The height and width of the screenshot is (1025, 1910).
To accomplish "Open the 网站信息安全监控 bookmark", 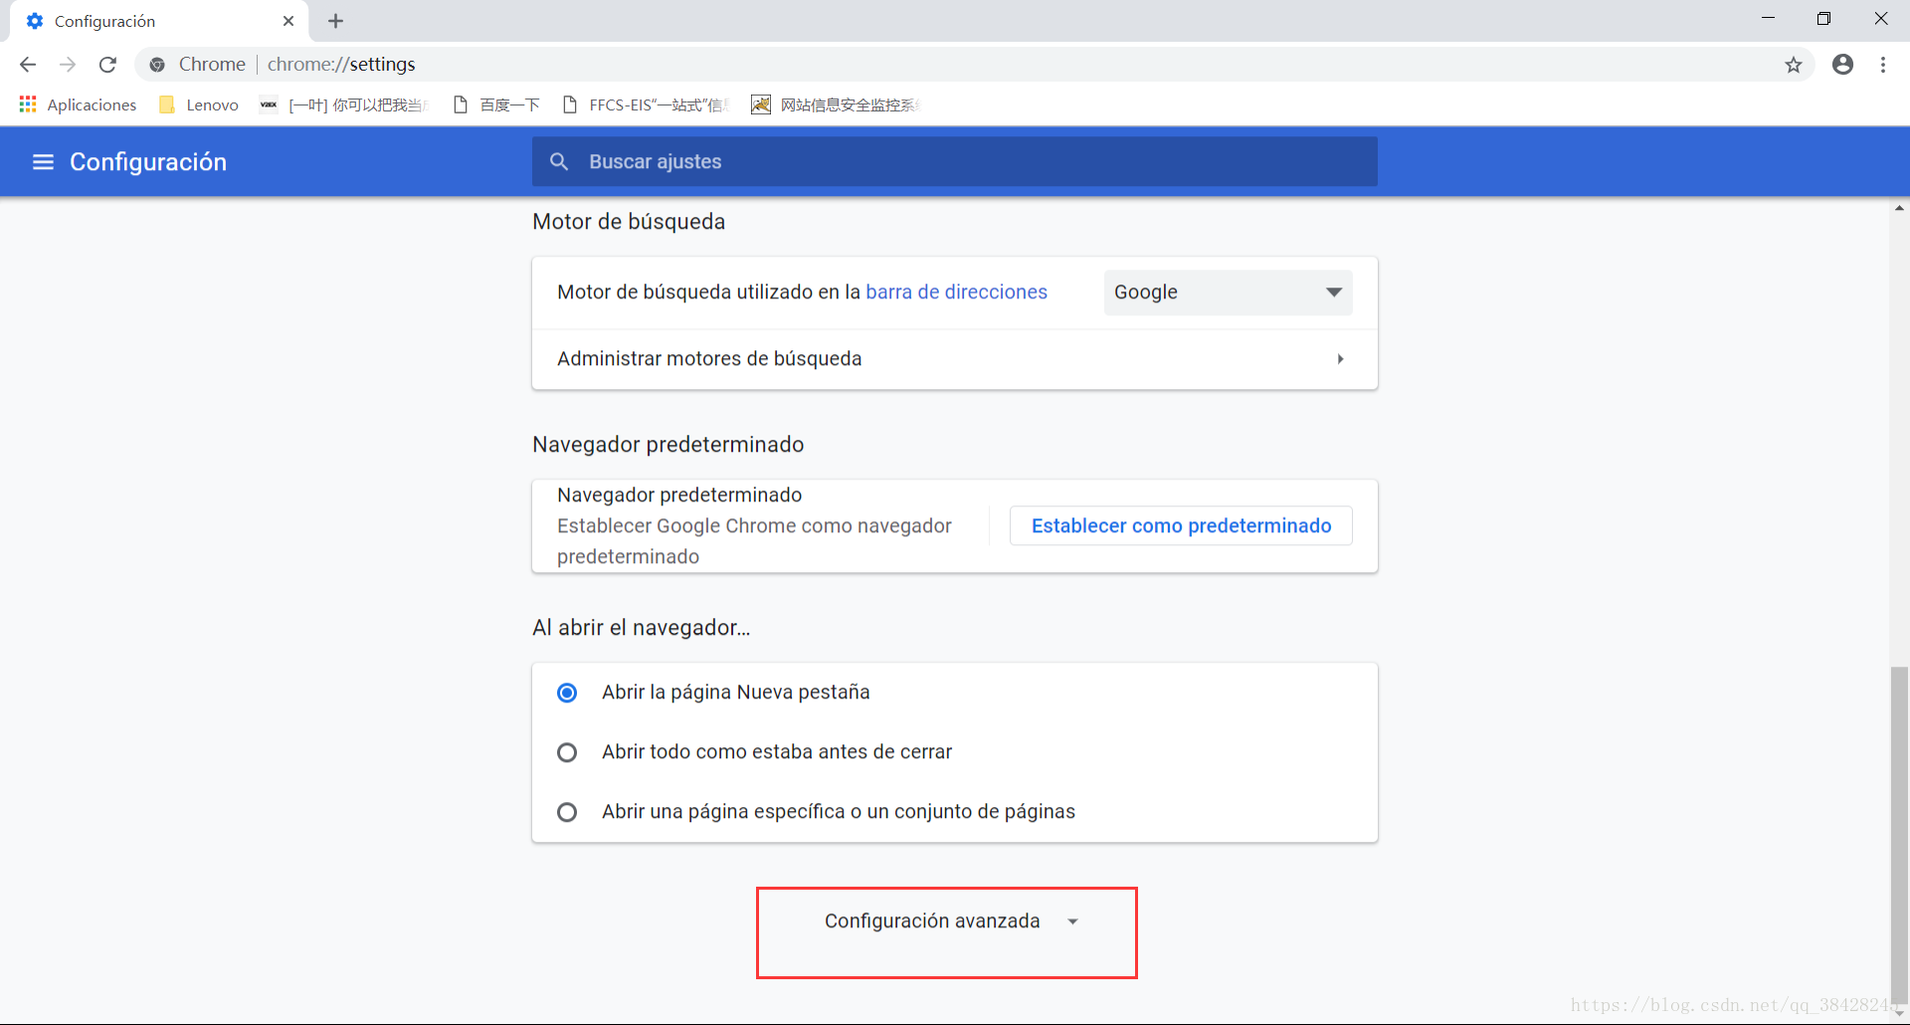I will (836, 104).
